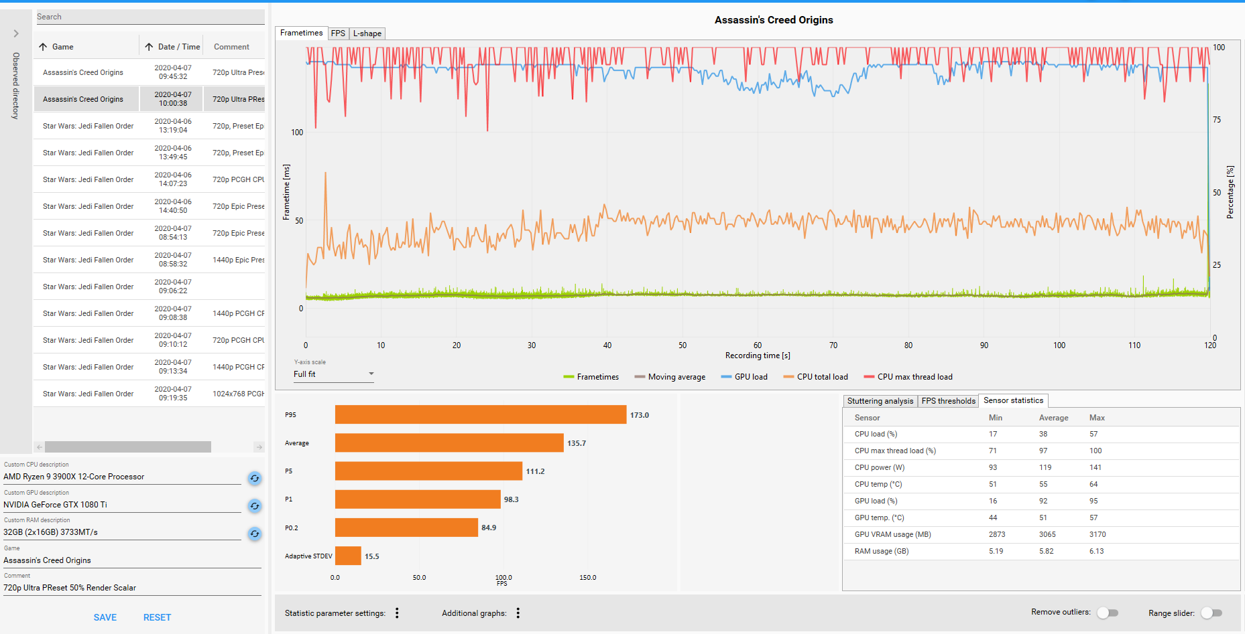This screenshot has width=1245, height=634.
Task: Click the P95 bar in FPS chart
Action: [481, 415]
